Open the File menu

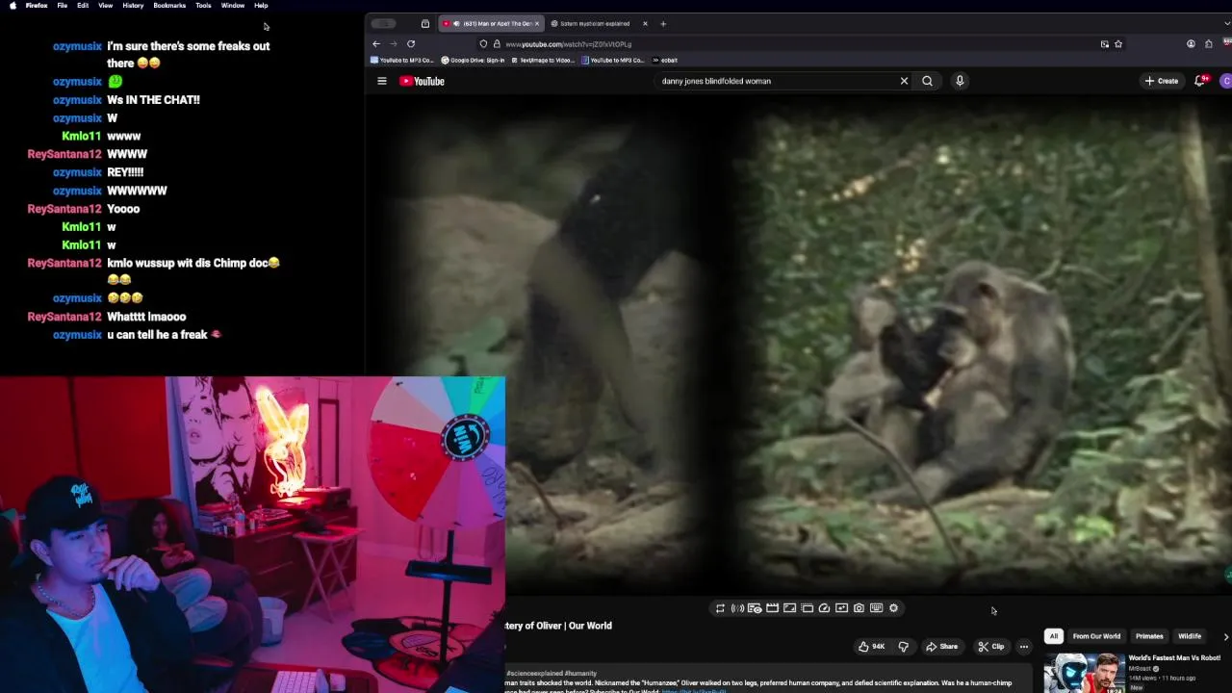(62, 6)
